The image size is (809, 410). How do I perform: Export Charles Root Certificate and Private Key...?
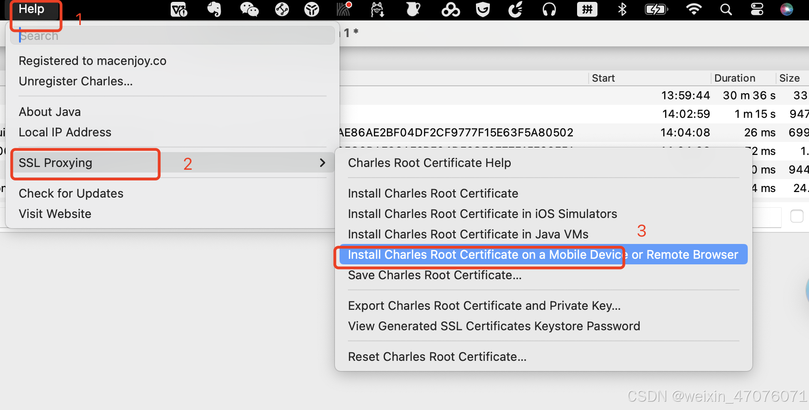click(544, 306)
